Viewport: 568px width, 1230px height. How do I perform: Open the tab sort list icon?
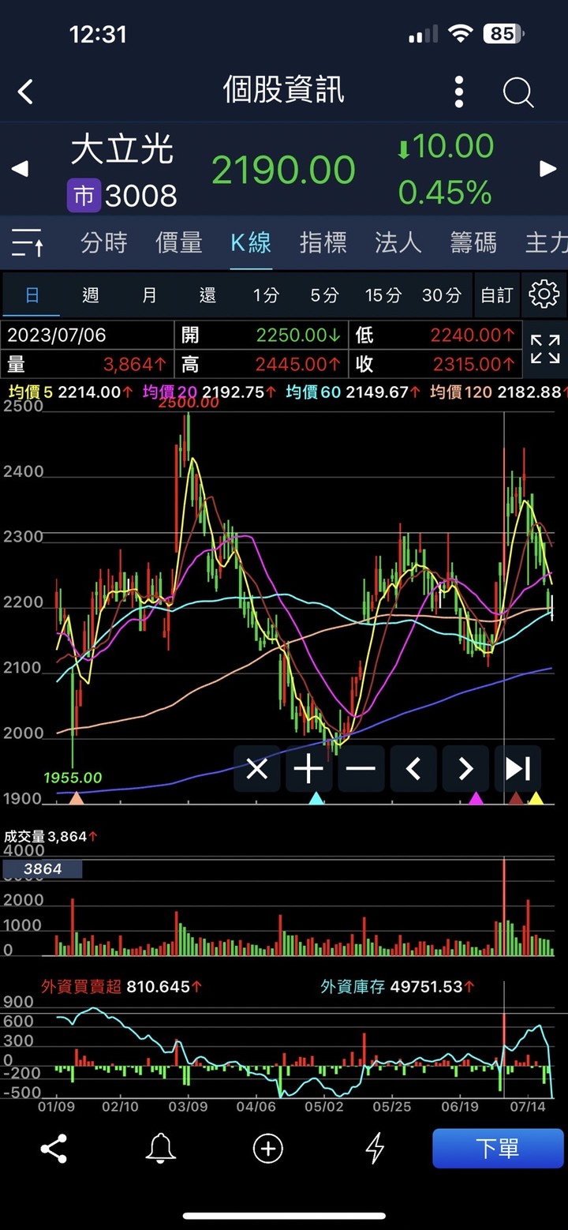coord(28,242)
